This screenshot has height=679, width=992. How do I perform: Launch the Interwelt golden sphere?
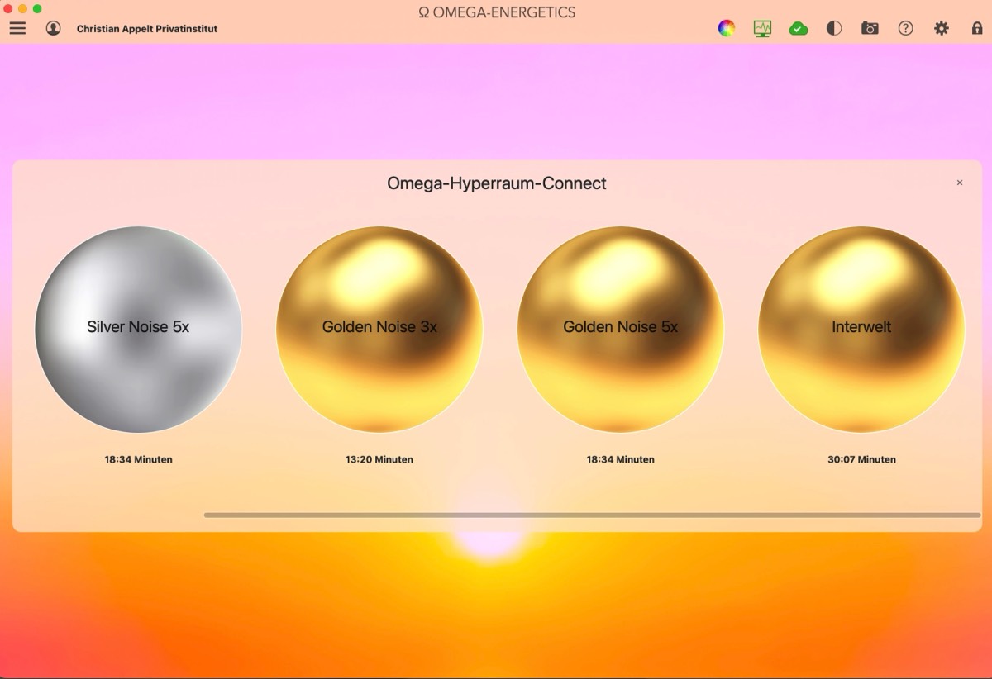tap(861, 329)
